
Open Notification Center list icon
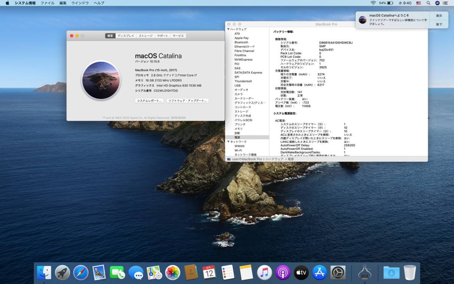coord(446,3)
